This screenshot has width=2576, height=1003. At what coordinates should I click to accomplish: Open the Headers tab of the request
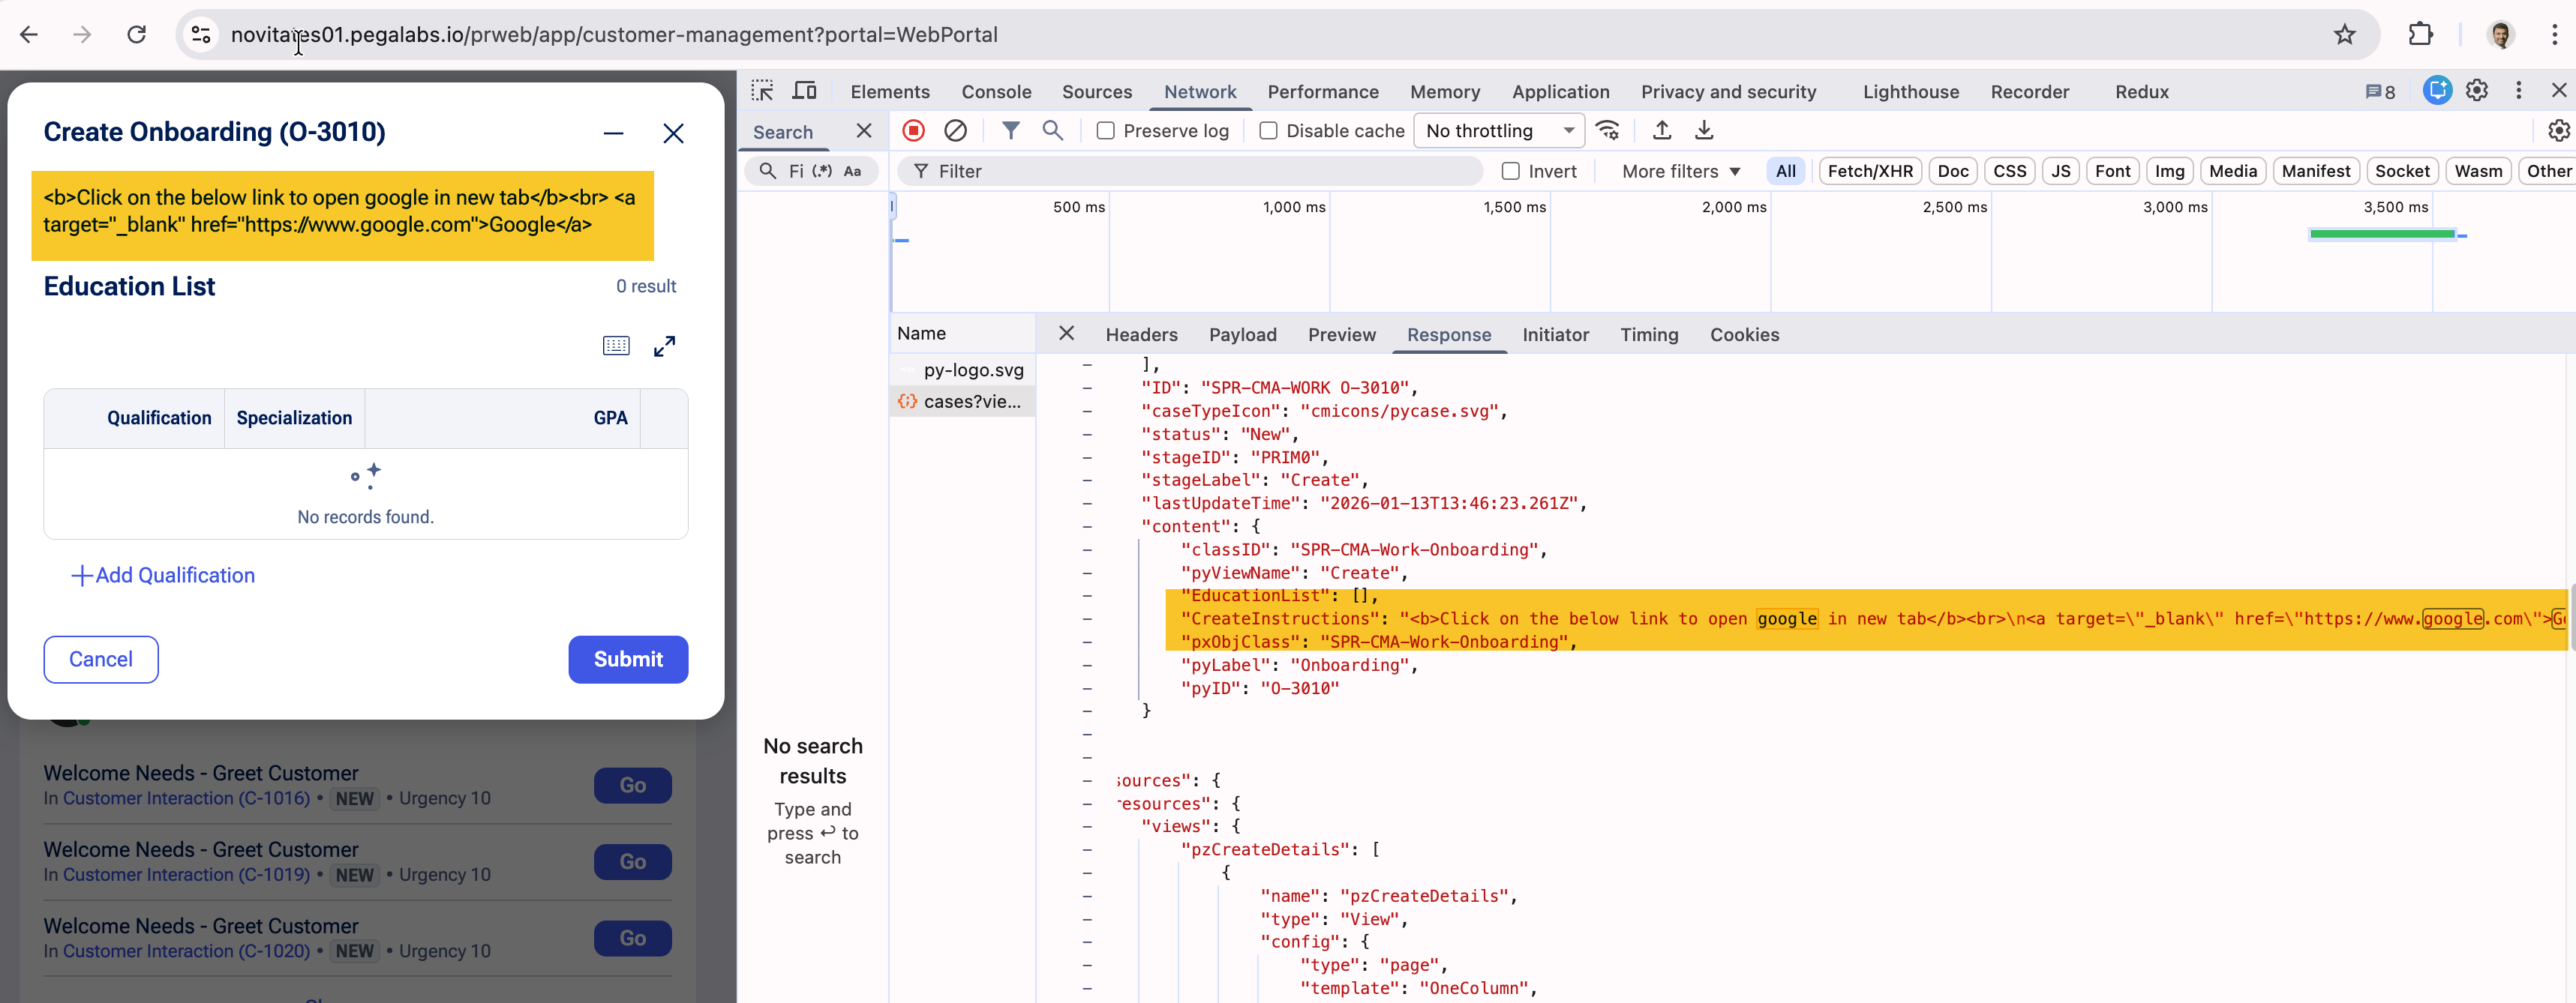point(1141,334)
